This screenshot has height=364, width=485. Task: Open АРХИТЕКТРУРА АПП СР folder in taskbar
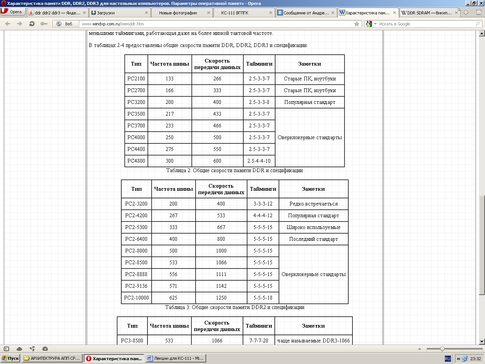tap(52, 358)
